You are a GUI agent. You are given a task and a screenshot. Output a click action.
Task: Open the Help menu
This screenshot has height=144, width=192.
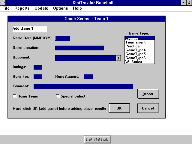[x=77, y=8]
